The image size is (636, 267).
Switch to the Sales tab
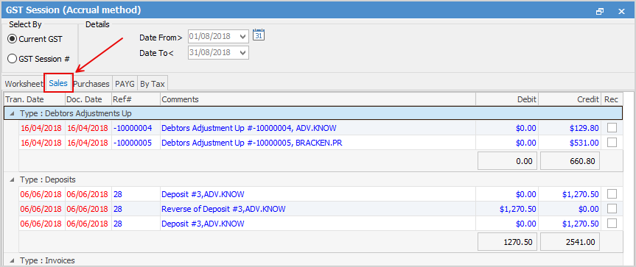pyautogui.click(x=58, y=83)
